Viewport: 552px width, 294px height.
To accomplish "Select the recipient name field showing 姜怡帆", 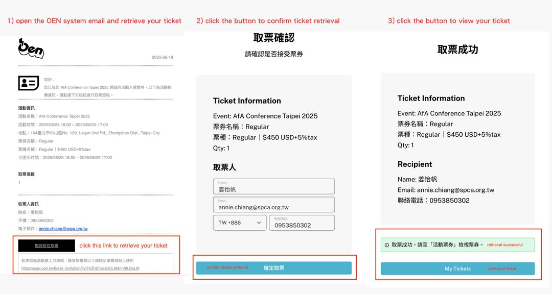I will coord(273,186).
